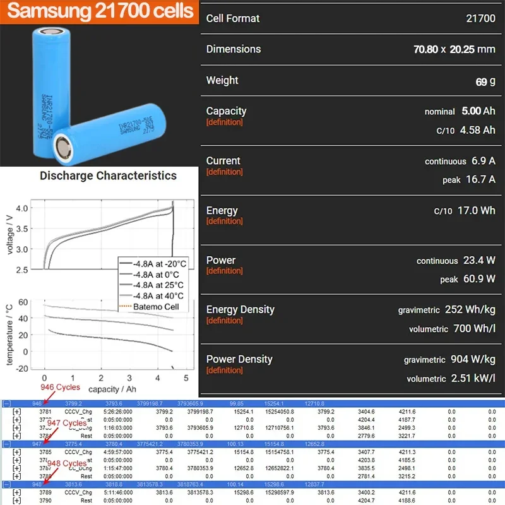Select the cell value '3835.5'
The height and width of the screenshot is (505, 505).
click(367, 468)
